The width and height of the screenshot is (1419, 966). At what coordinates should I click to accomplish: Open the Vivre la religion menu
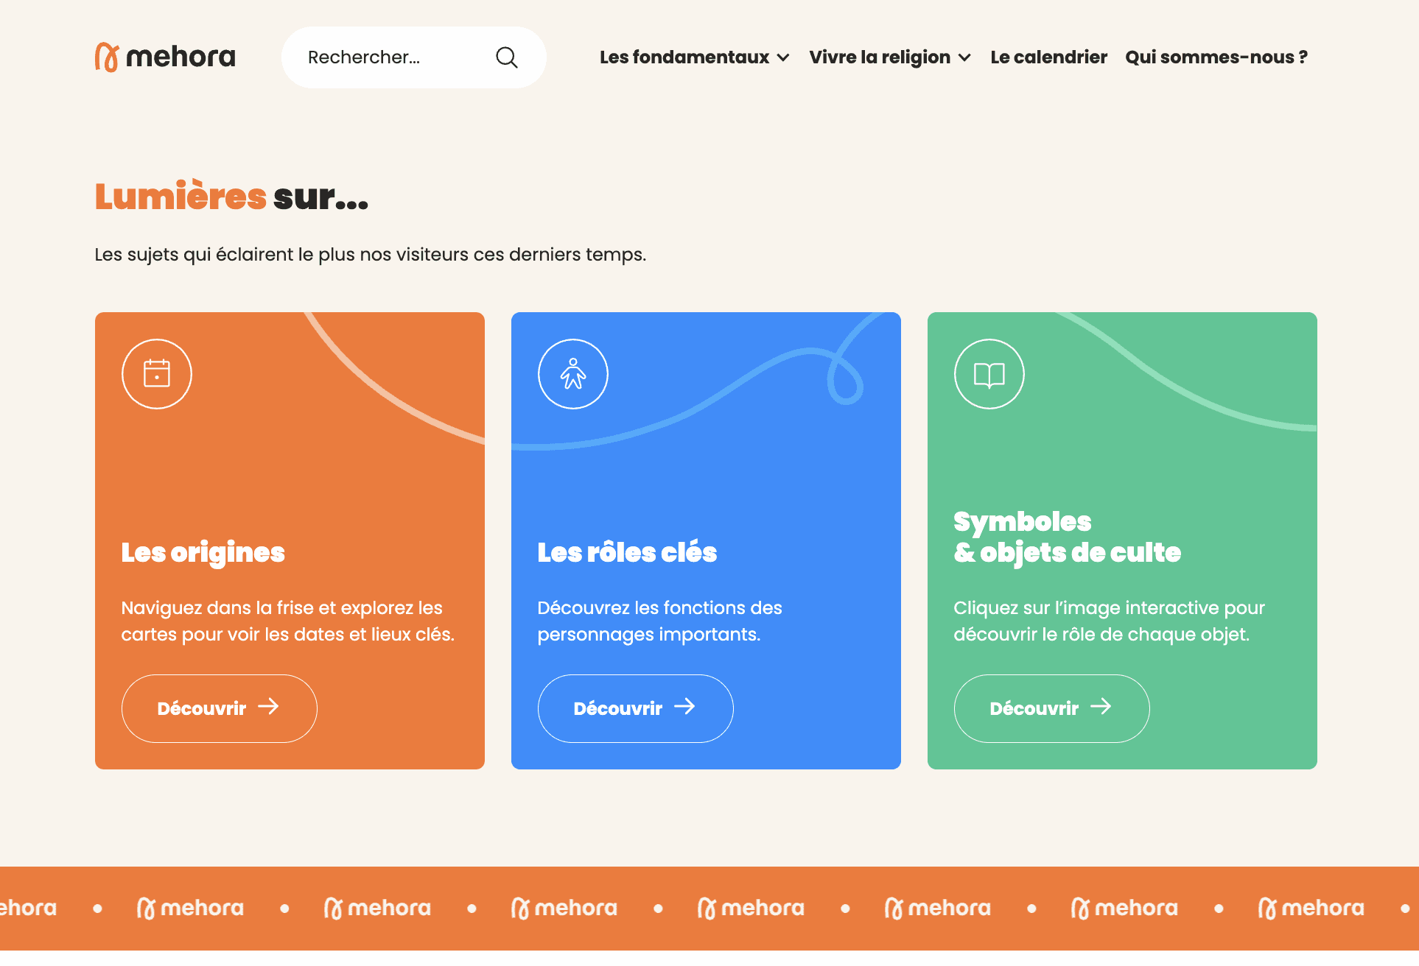[x=879, y=57]
